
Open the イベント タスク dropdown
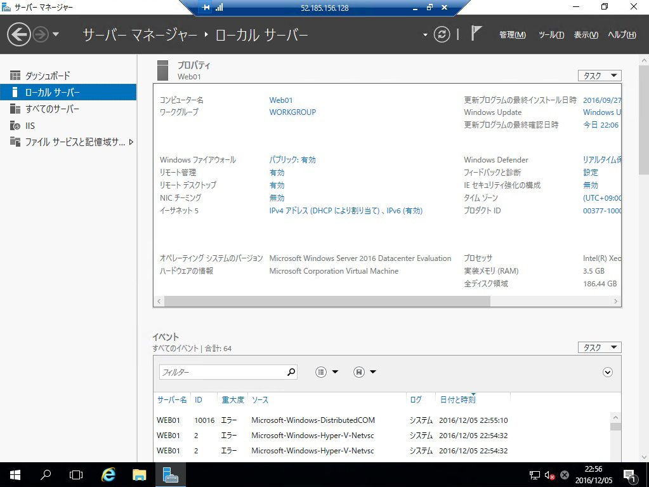(x=600, y=347)
